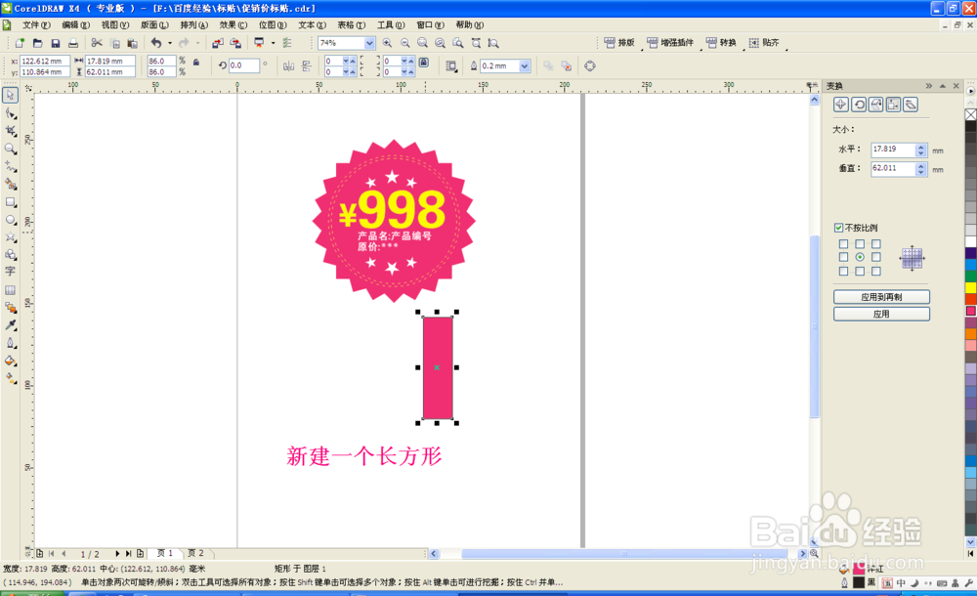Select the Pick tool
Image resolution: width=977 pixels, height=596 pixels.
coord(11,94)
